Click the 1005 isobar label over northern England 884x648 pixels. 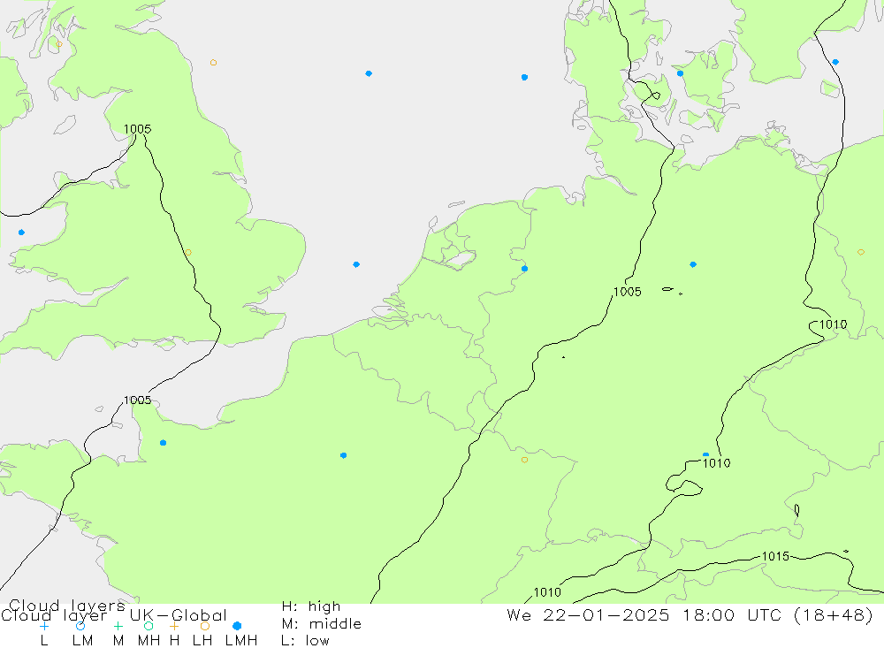138,129
